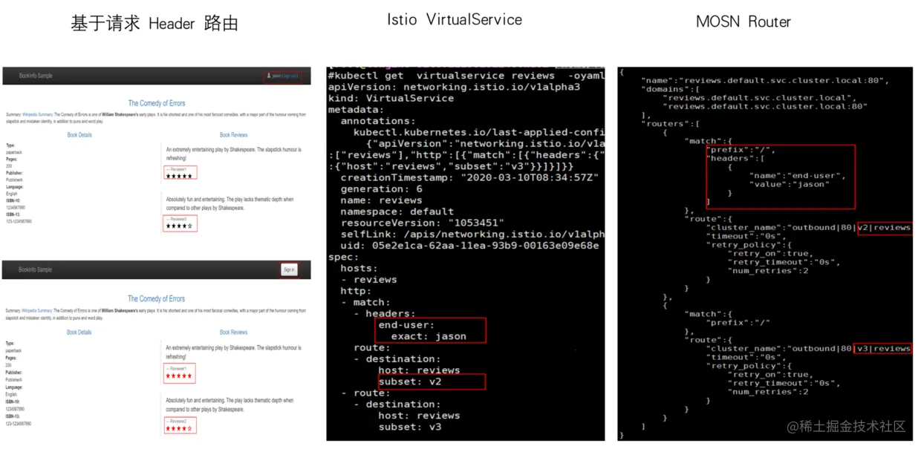The height and width of the screenshot is (449, 921).
Task: Click the 'name: reviews' YAML line
Action: click(381, 200)
